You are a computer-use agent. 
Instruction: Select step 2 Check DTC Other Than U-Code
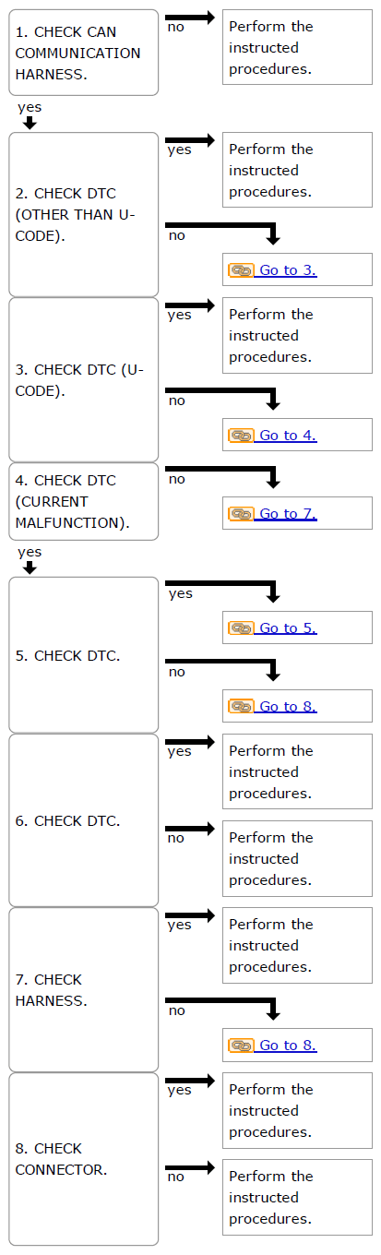pyautogui.click(x=84, y=214)
